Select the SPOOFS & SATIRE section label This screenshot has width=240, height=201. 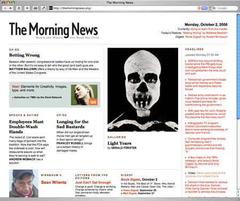point(24,115)
